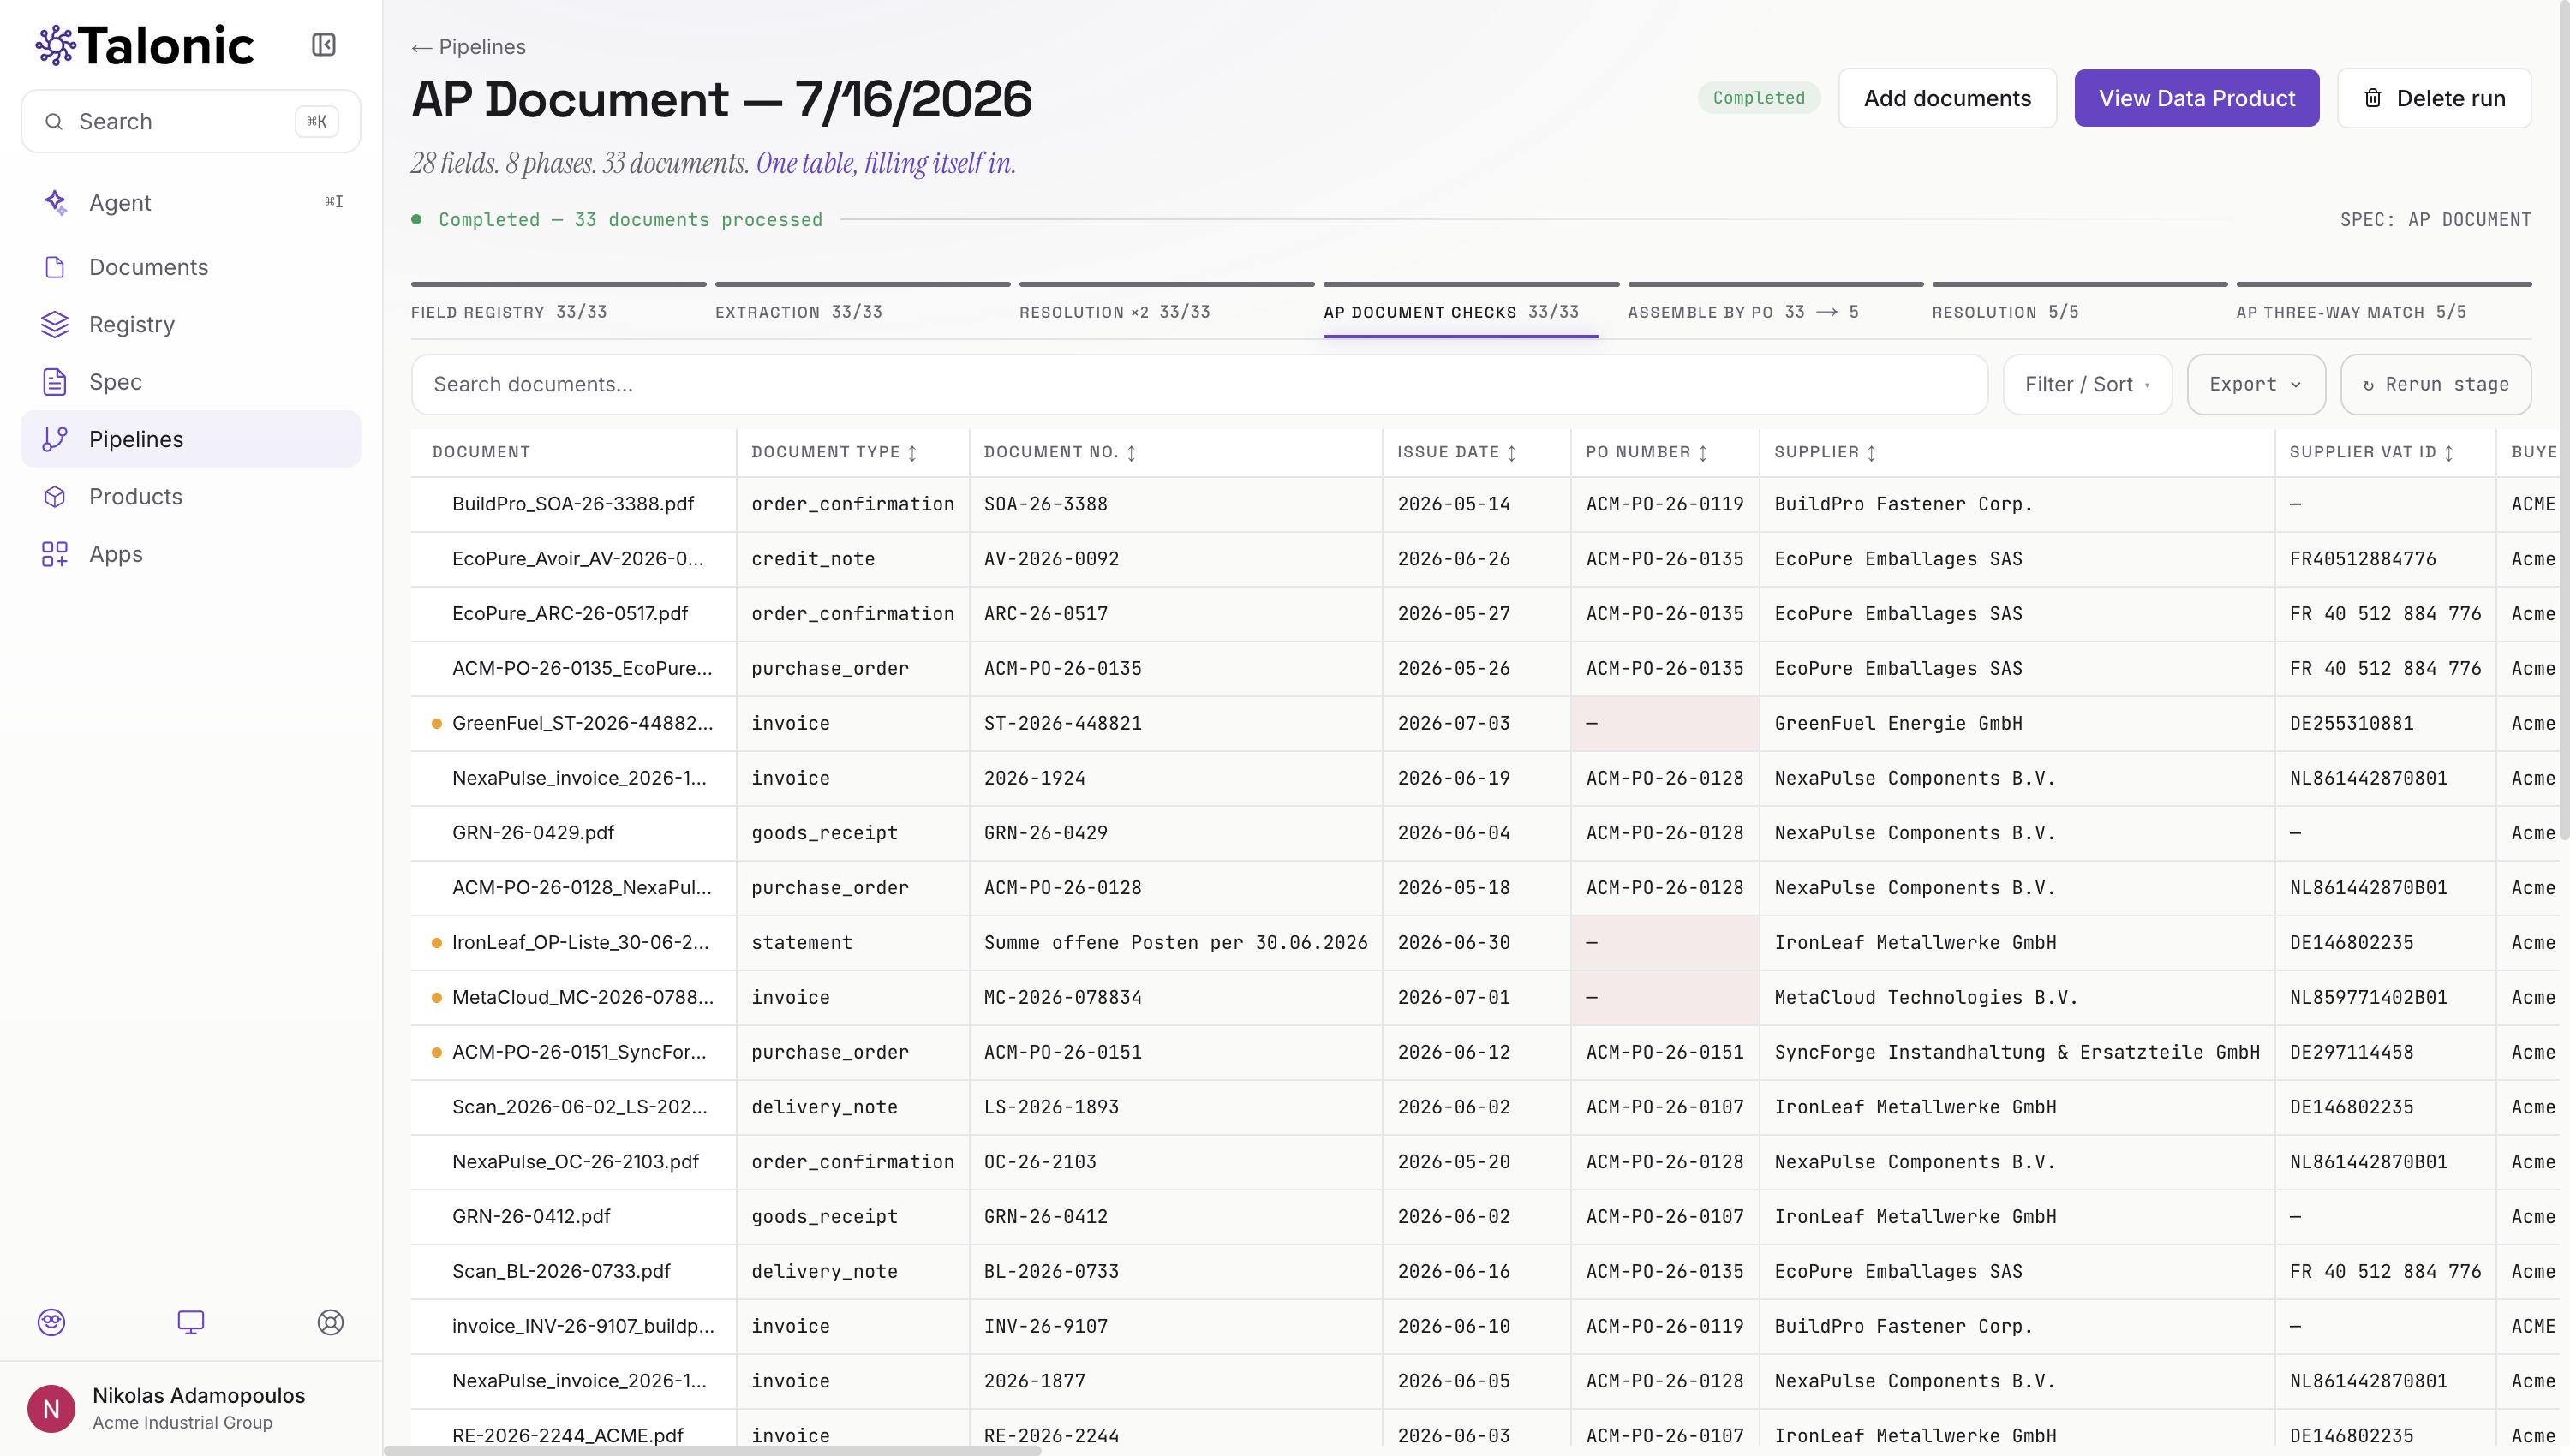The height and width of the screenshot is (1456, 2570).
Task: Open the Filter / Sort dropdown
Action: 2087,385
